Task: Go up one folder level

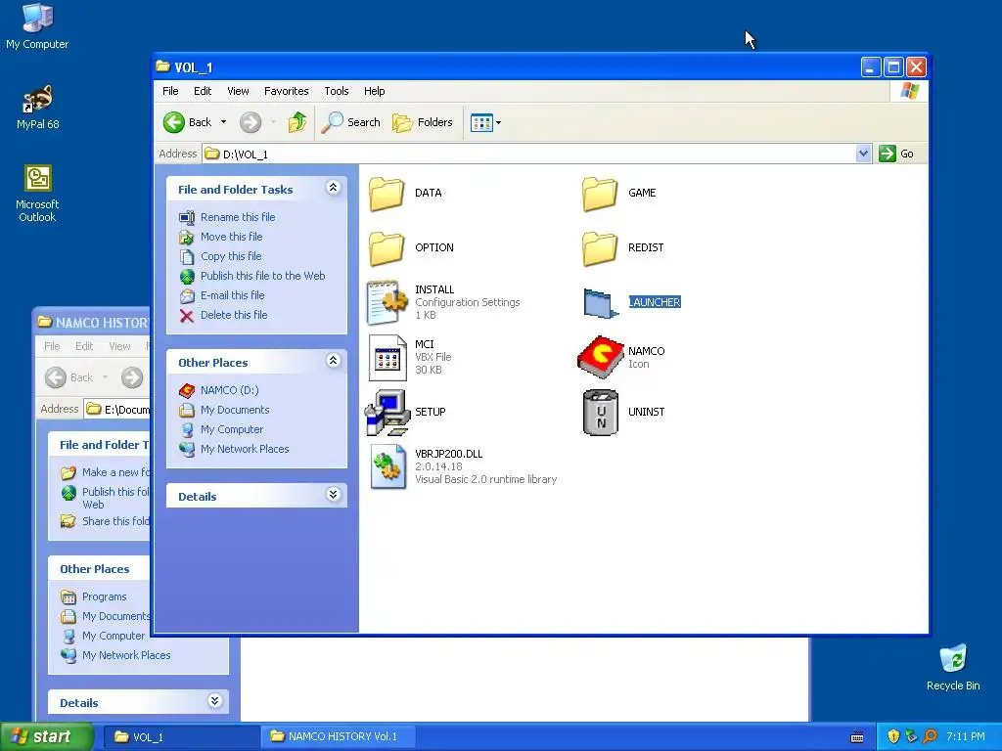Action: (x=297, y=122)
